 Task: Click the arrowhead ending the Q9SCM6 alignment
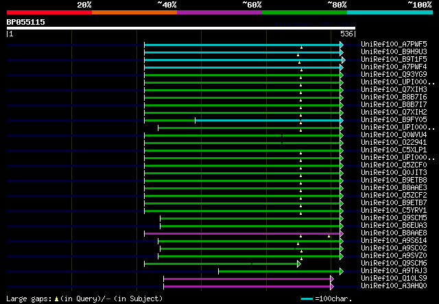[299, 264]
